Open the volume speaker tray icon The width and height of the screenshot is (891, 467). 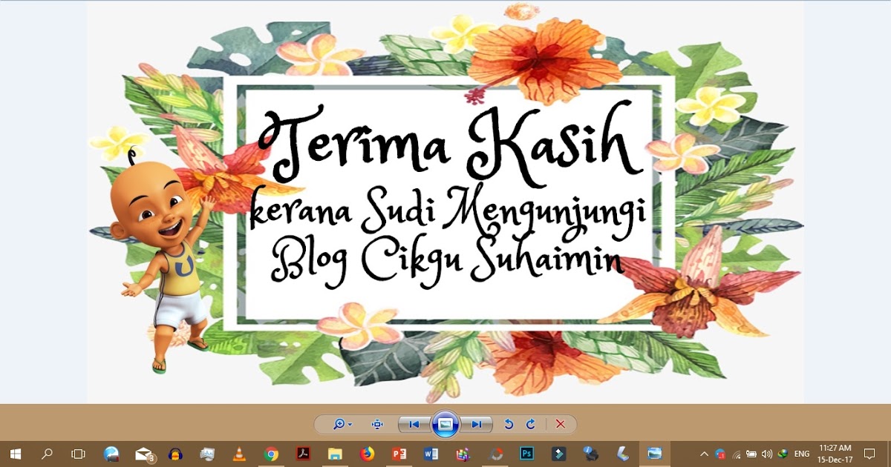(x=766, y=454)
